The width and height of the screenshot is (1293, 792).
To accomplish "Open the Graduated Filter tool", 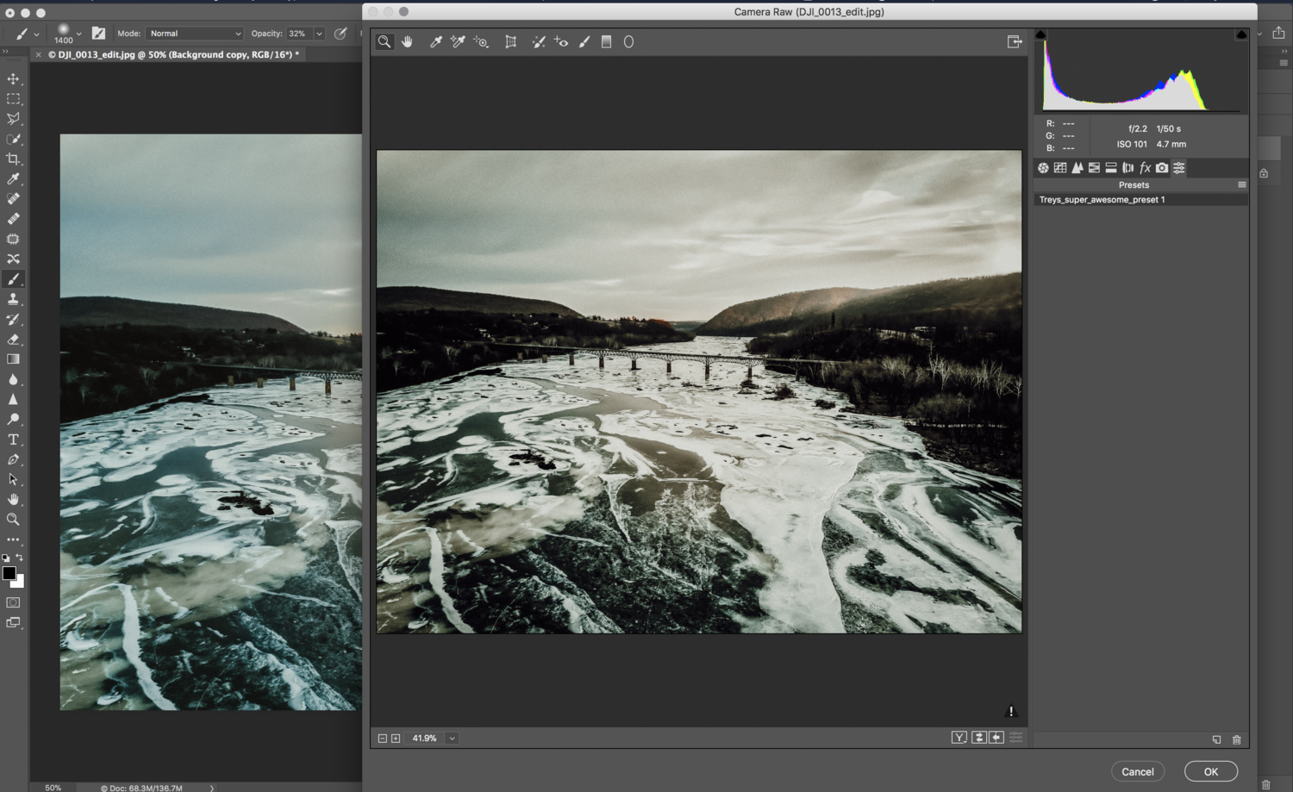I will (606, 41).
